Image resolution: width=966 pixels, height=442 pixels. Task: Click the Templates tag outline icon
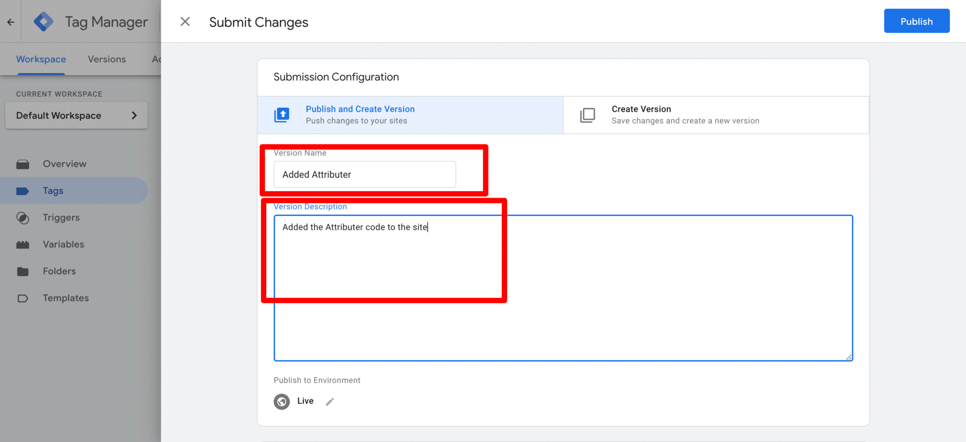[23, 299]
